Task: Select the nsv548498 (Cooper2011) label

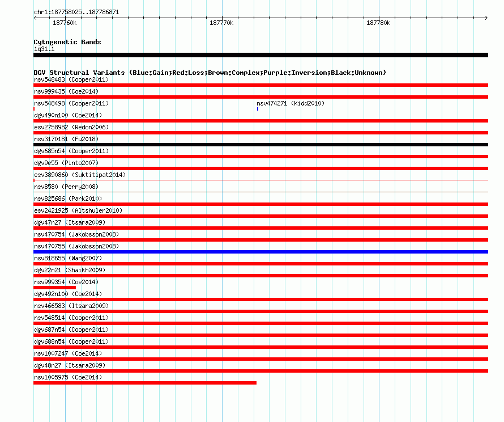Action: tap(71, 103)
